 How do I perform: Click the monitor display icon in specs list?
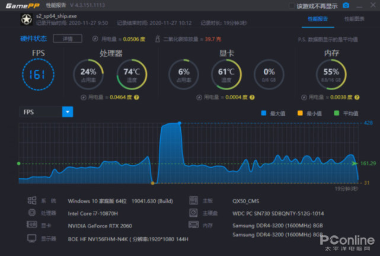32,239
